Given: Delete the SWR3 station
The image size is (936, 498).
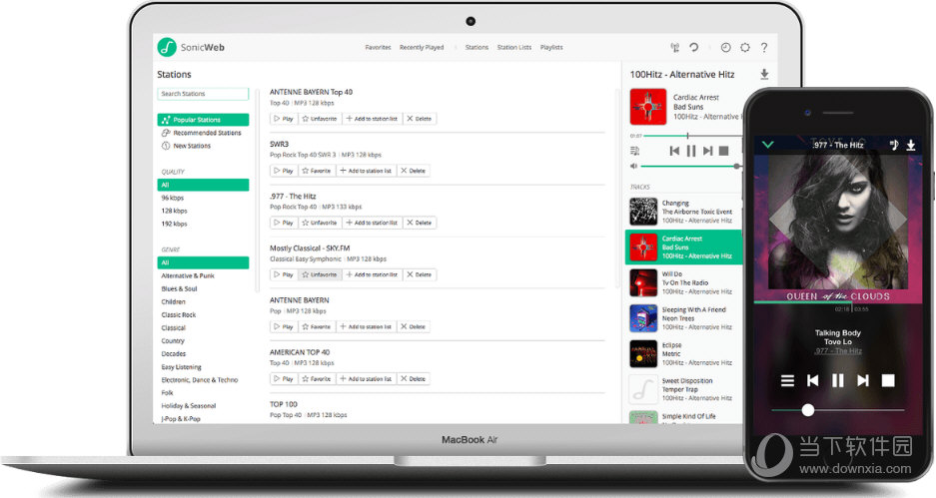Looking at the screenshot, I should (414, 171).
